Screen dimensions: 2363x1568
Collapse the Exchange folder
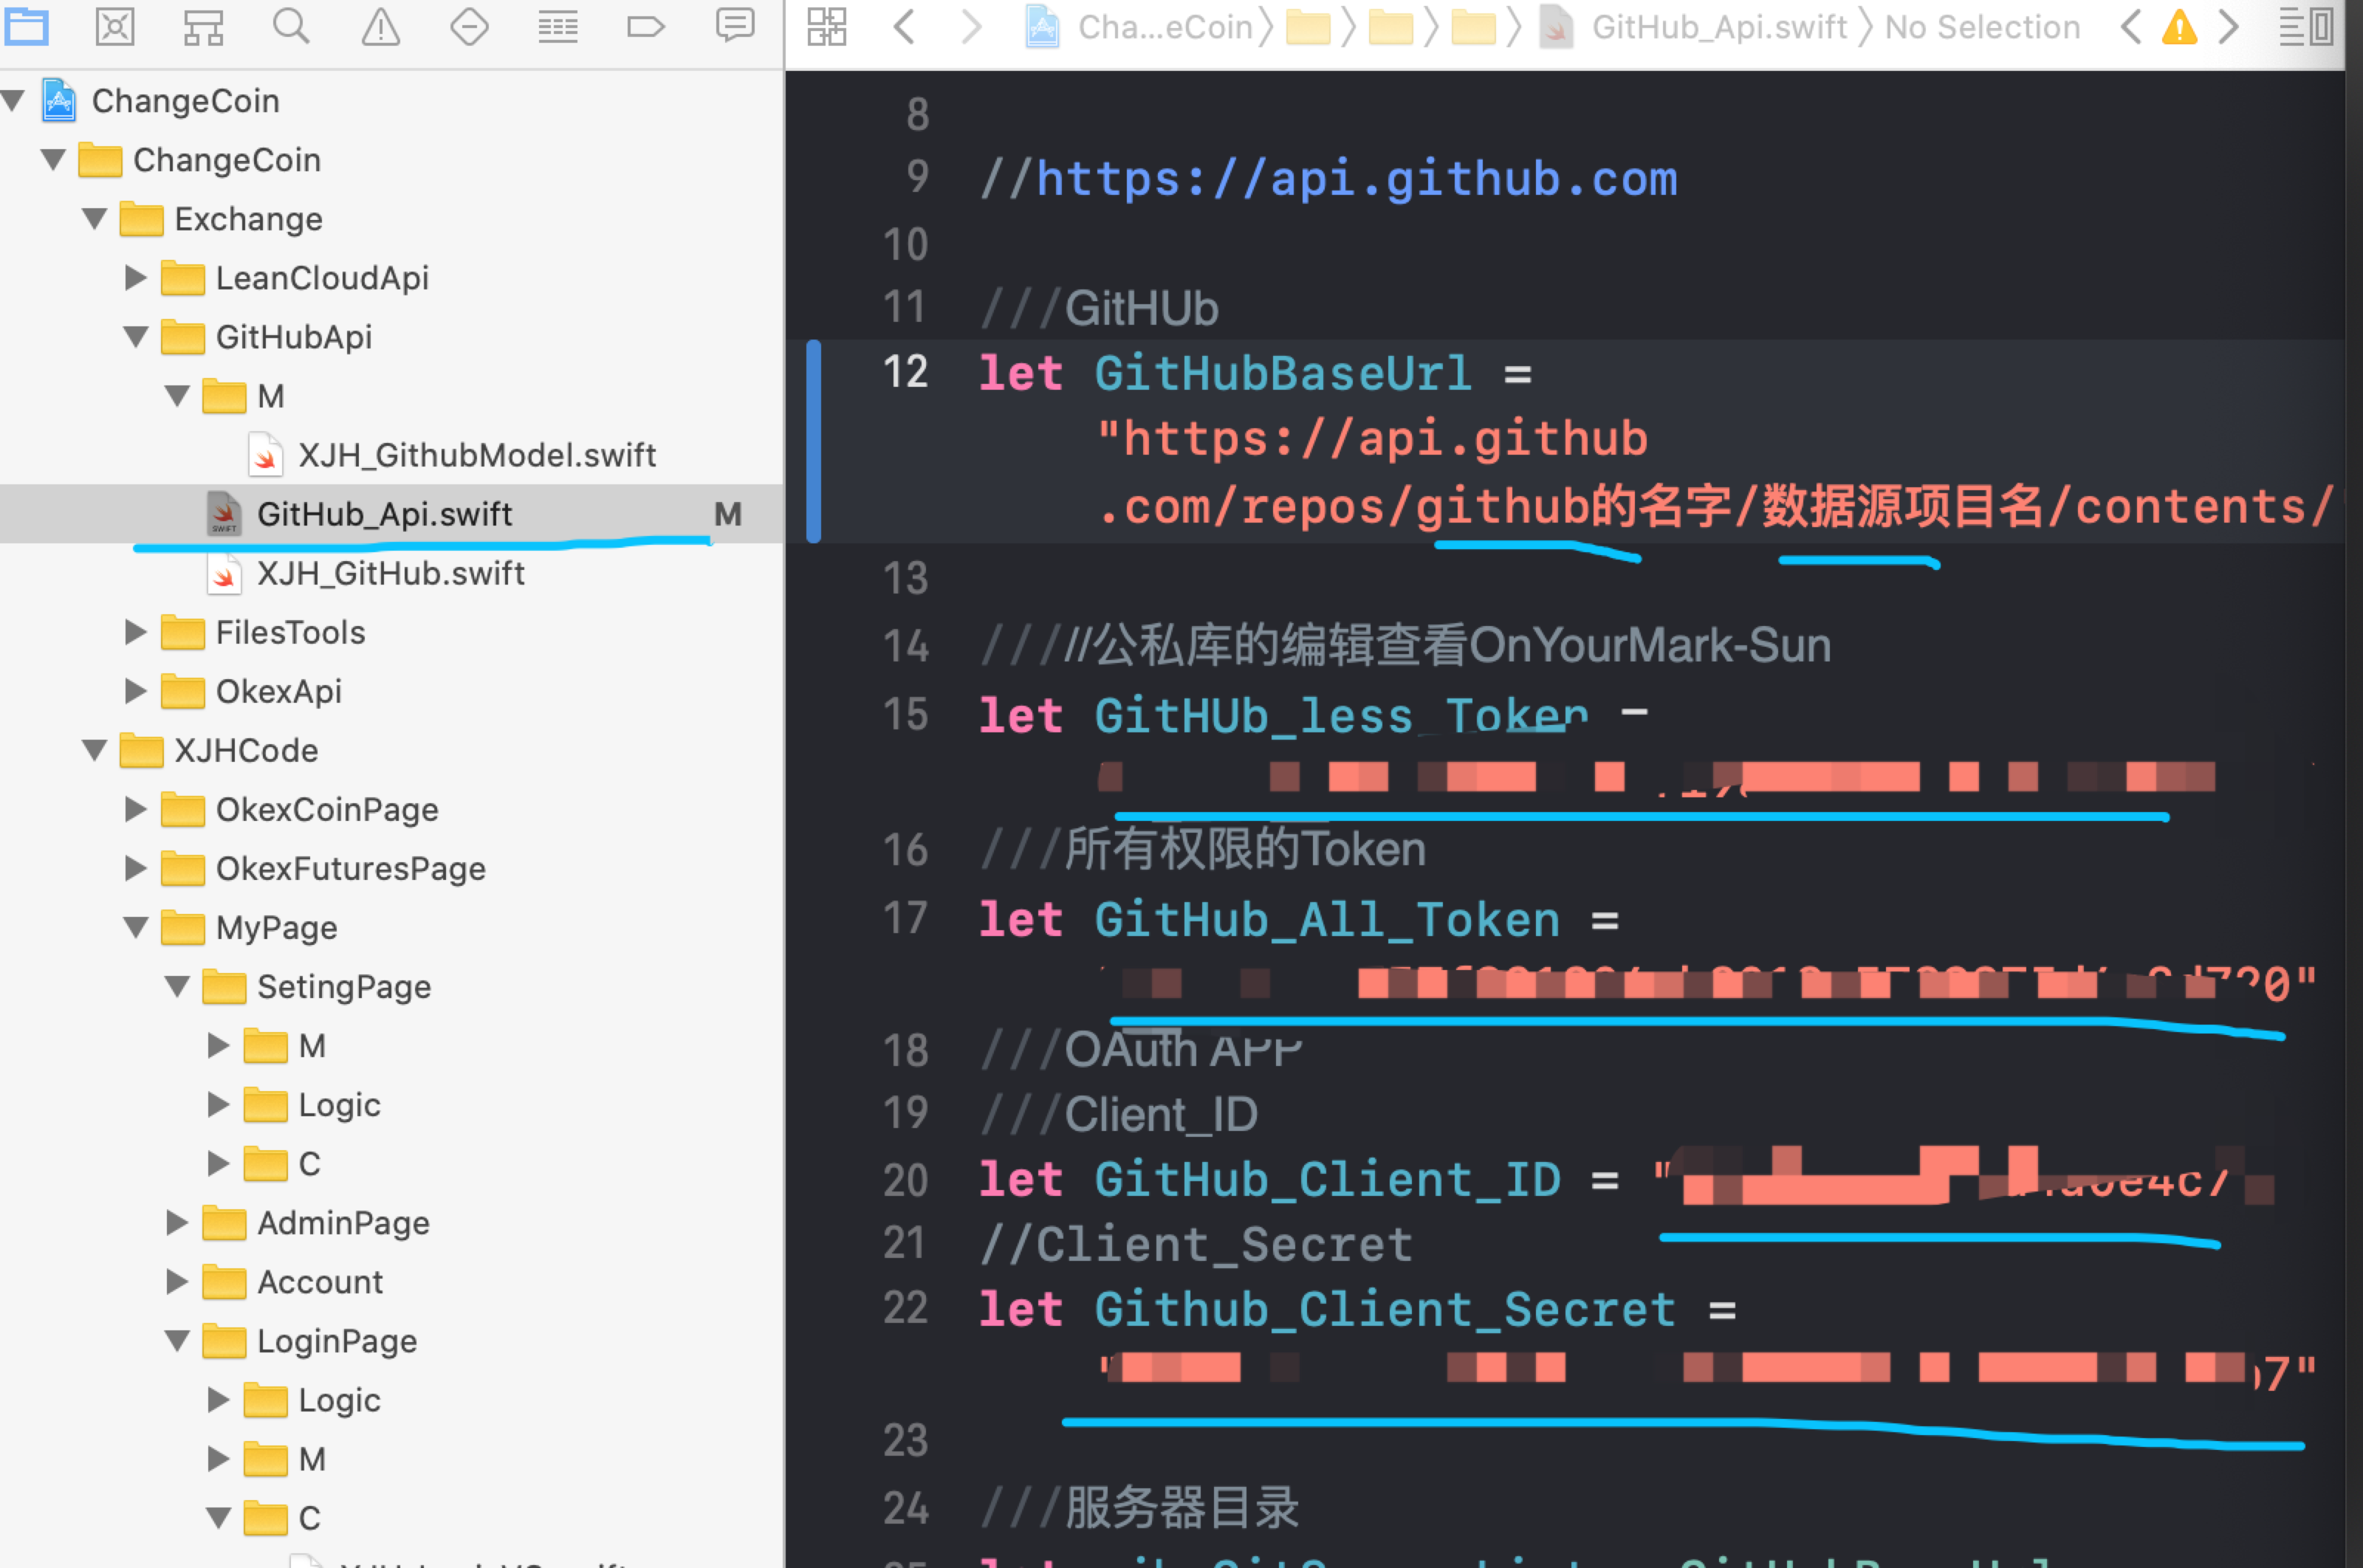click(x=95, y=218)
